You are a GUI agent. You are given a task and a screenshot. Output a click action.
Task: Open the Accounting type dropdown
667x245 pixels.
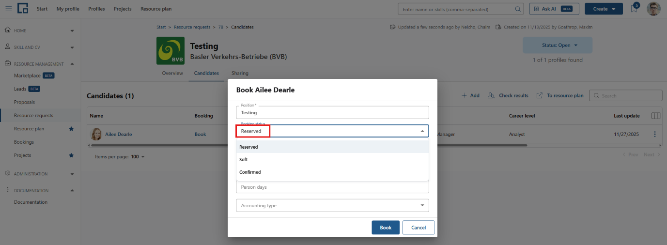pyautogui.click(x=332, y=205)
